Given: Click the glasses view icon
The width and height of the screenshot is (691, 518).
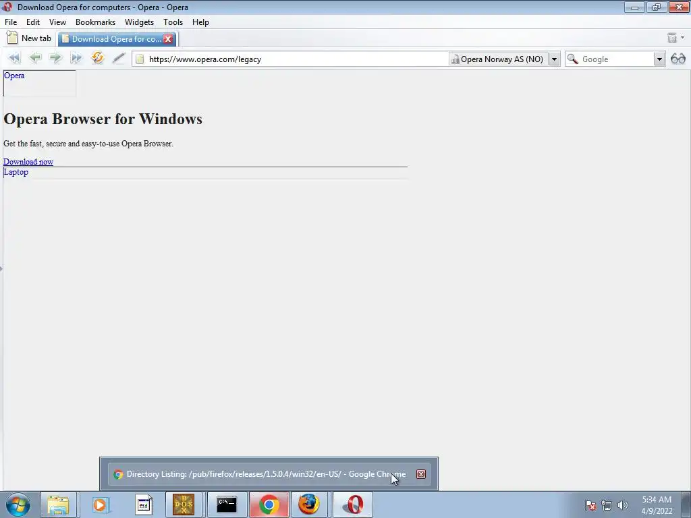Looking at the screenshot, I should (678, 59).
